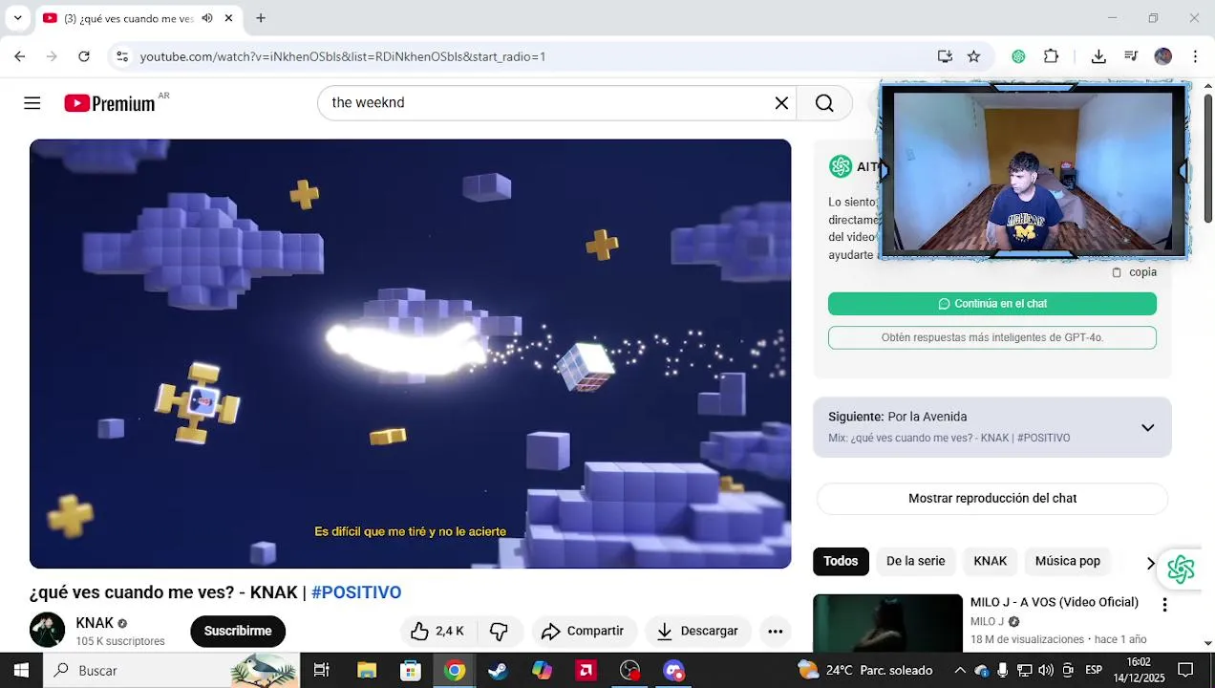The image size is (1215, 688).
Task: Click the video player area
Action: coord(410,354)
